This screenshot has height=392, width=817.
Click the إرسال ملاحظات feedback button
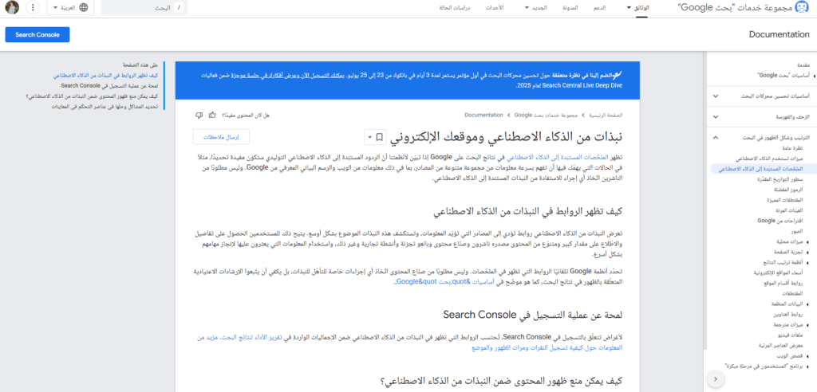[221, 137]
